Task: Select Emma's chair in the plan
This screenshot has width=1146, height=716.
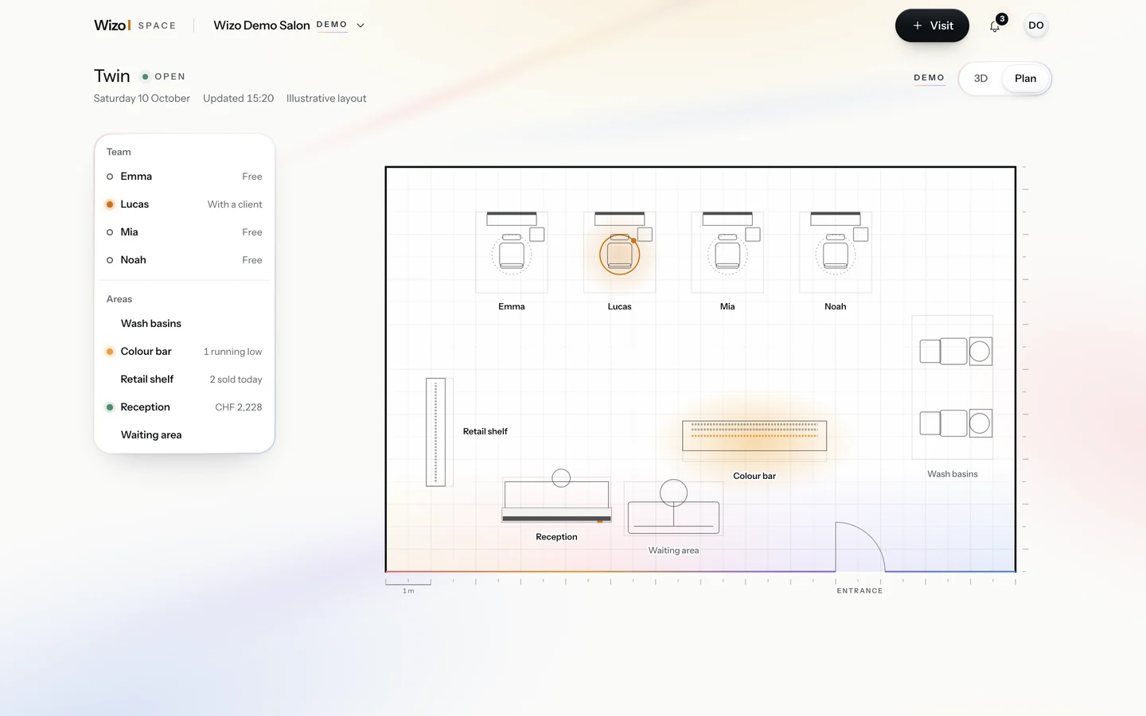Action: (x=512, y=255)
